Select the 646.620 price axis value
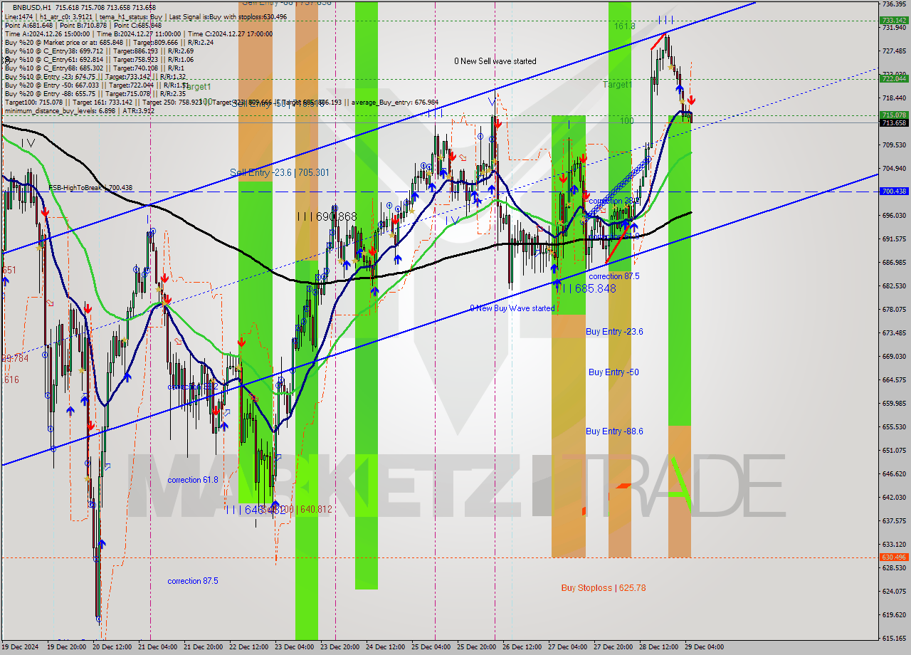This screenshot has height=655, width=911. click(x=894, y=473)
